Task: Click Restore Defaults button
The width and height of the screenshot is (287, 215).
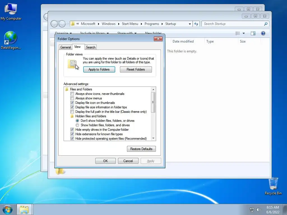Action: point(141,149)
